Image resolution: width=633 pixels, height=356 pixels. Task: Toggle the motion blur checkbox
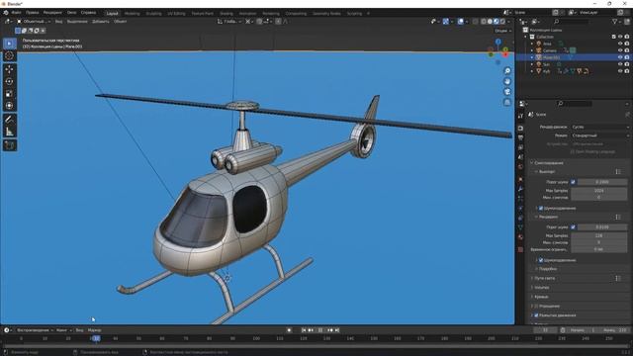(x=536, y=315)
